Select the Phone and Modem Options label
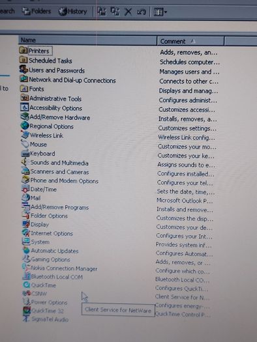Viewport: 257px width, 342px height. point(64,181)
